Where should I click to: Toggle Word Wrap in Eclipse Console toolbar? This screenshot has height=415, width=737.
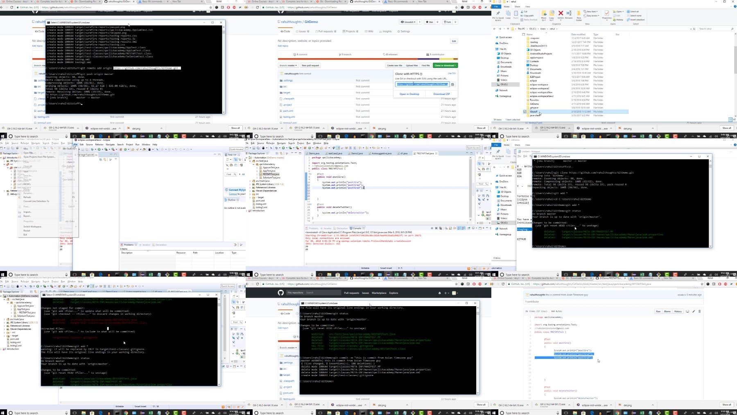coord(454,228)
